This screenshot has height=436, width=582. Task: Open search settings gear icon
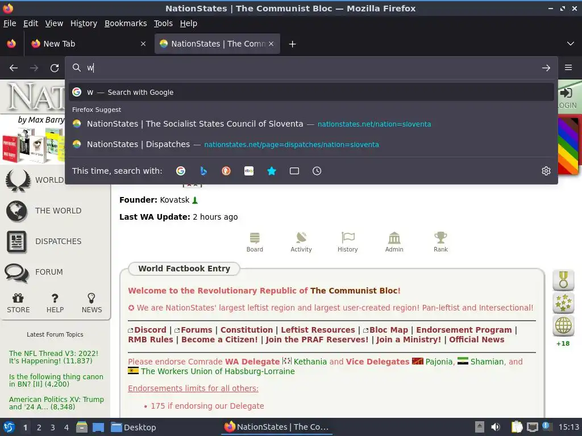pos(546,171)
